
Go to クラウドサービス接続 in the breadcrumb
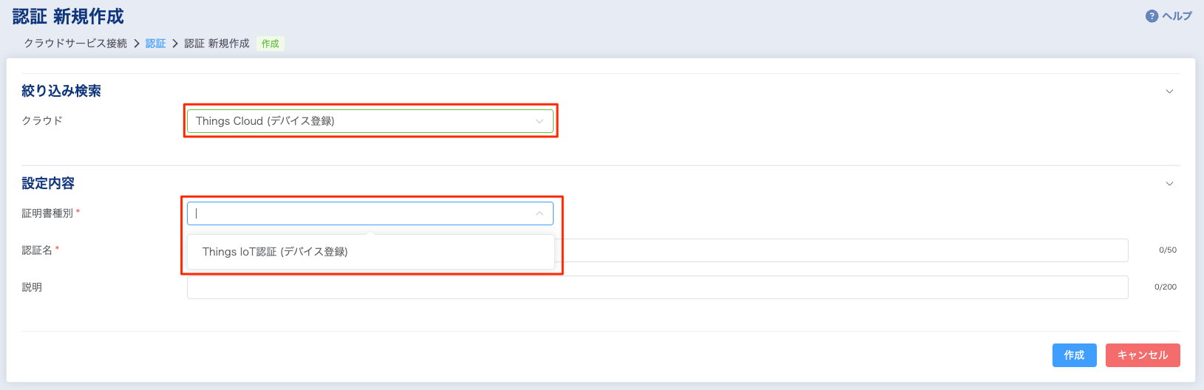75,44
